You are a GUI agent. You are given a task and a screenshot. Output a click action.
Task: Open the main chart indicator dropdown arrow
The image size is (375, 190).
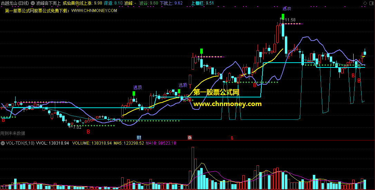point(33,3)
